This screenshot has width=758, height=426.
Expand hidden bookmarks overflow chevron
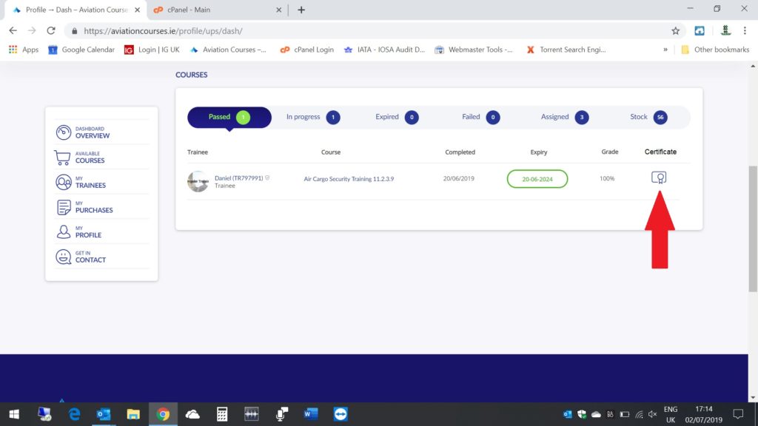pyautogui.click(x=665, y=50)
